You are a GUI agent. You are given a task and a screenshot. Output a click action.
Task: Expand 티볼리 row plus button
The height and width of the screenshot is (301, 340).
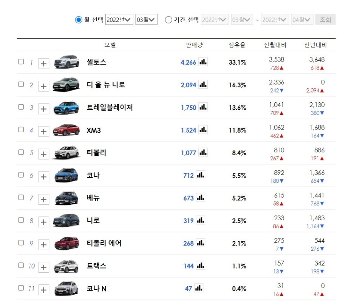pos(43,154)
